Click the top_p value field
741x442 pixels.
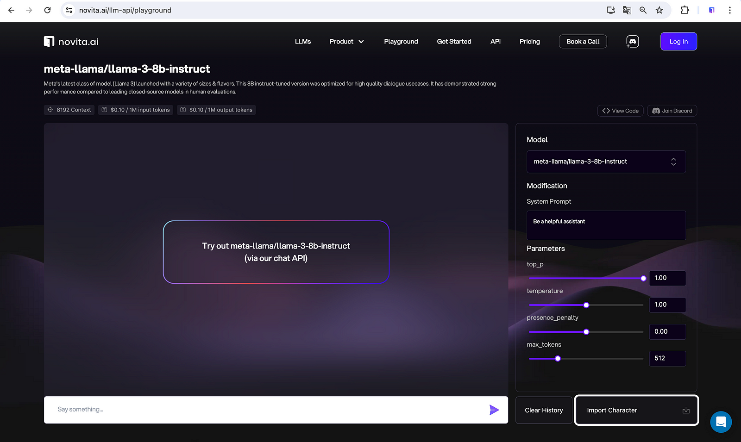click(x=667, y=278)
